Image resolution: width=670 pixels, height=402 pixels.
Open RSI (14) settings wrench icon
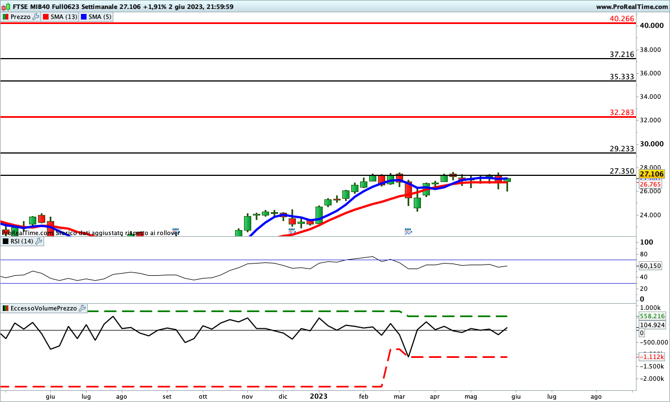click(x=39, y=241)
